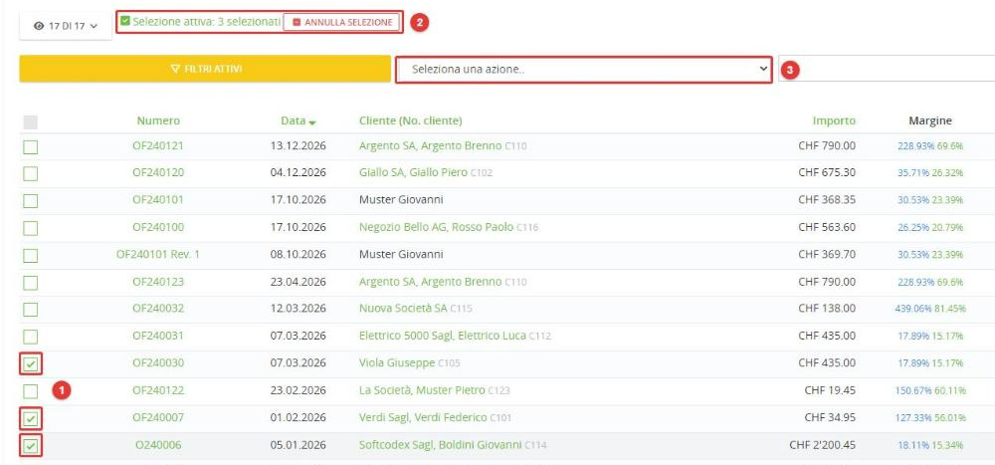Open offer OF240100

tap(158, 227)
